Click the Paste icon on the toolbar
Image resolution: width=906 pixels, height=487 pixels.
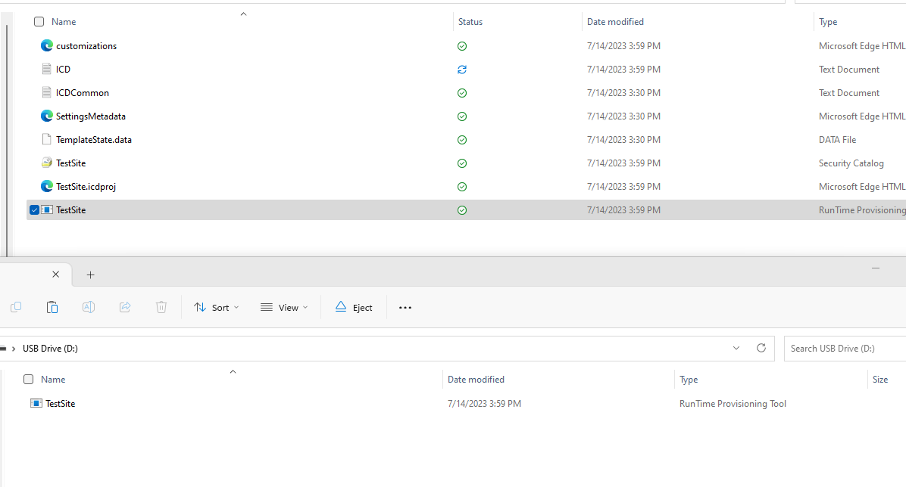point(52,307)
